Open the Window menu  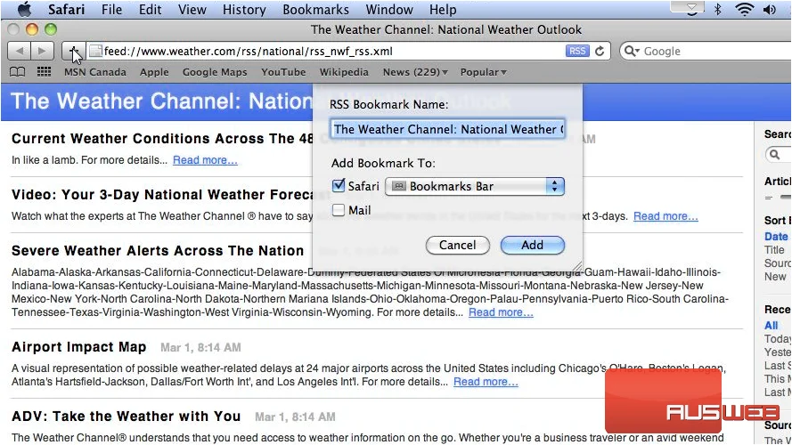389,9
